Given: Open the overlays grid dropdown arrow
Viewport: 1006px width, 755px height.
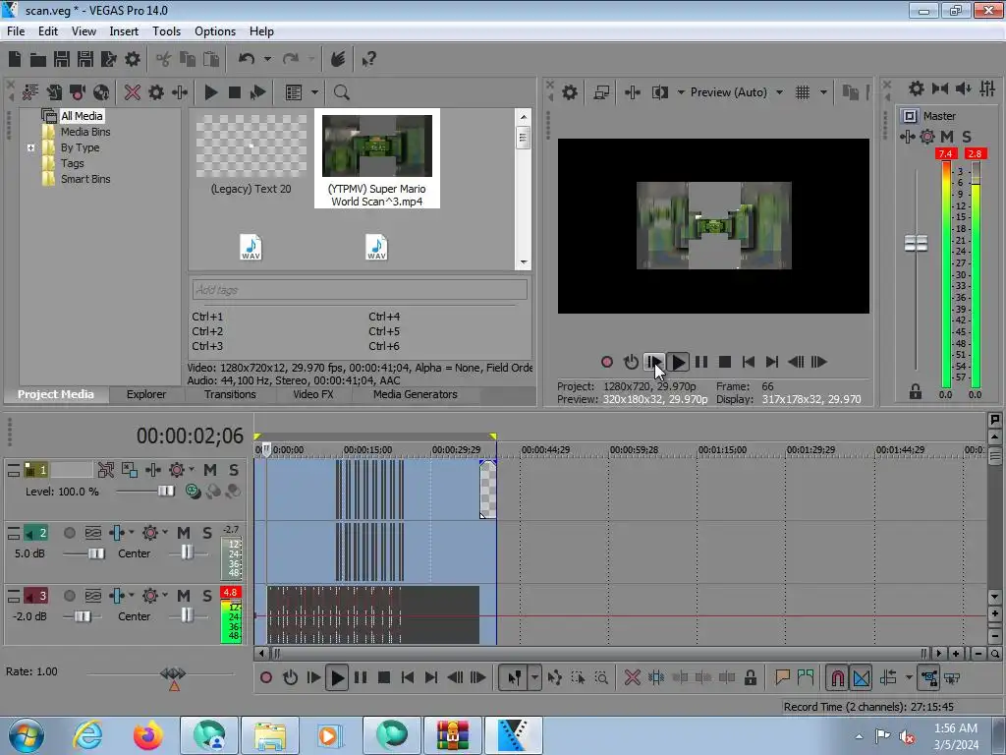Looking at the screenshot, I should tap(823, 92).
